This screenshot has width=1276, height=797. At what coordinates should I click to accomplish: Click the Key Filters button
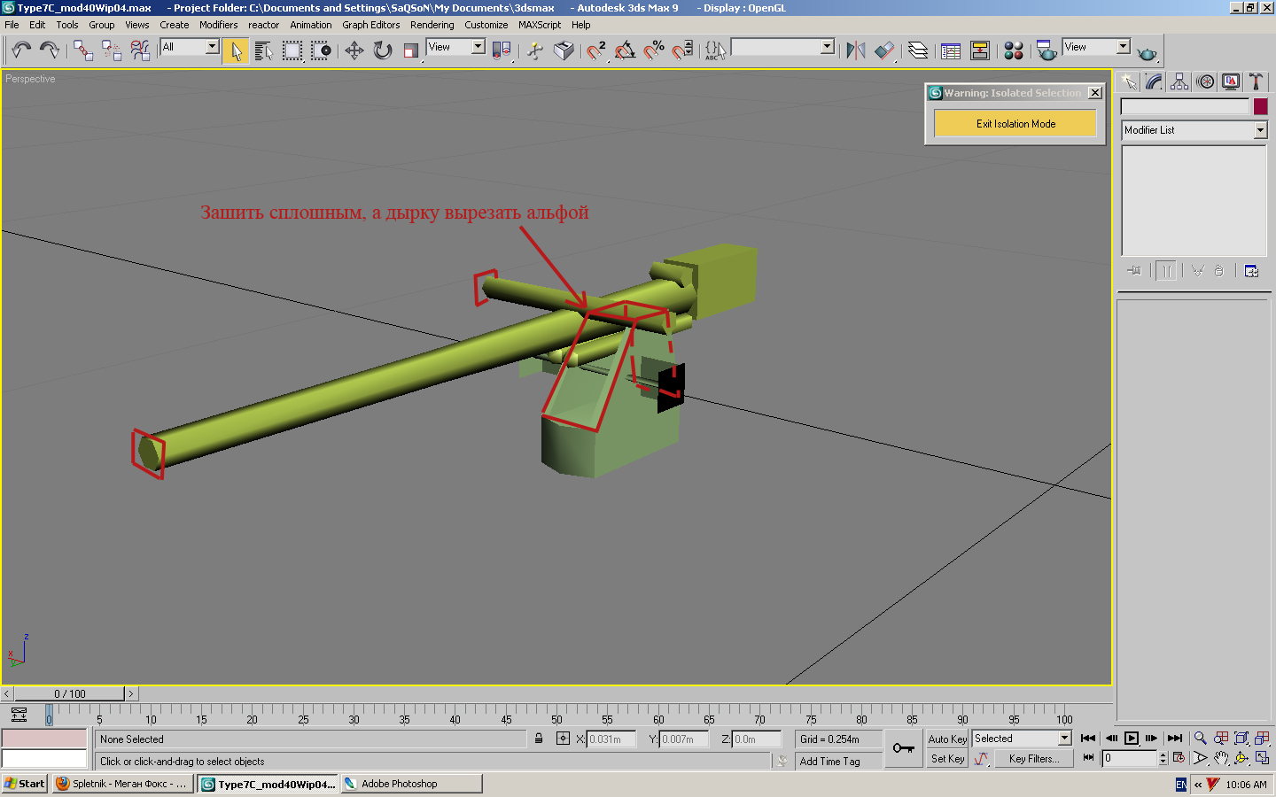click(x=1033, y=759)
